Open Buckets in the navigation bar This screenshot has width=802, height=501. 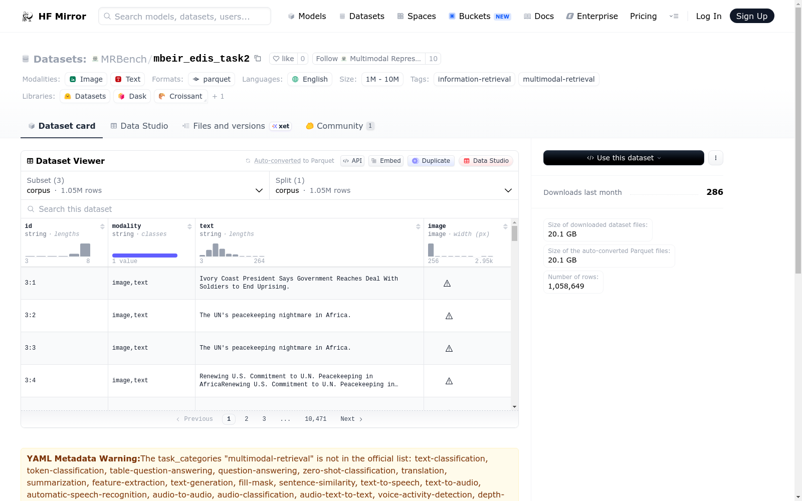point(479,16)
